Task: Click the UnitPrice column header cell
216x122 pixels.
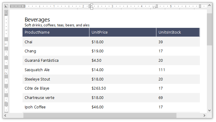Action: point(123,32)
